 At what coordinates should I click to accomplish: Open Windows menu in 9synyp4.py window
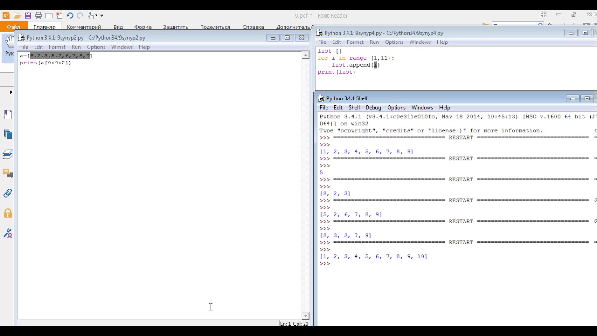coord(420,42)
